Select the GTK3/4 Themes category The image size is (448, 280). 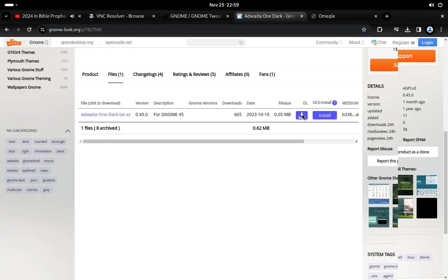click(x=21, y=52)
